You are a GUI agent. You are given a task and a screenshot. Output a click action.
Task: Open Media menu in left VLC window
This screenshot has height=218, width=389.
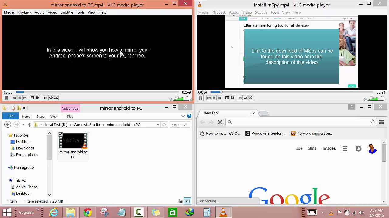(9, 12)
